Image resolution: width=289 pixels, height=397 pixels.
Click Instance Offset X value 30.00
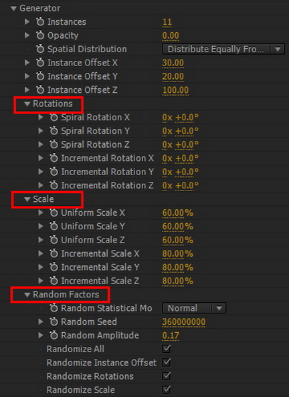click(173, 63)
